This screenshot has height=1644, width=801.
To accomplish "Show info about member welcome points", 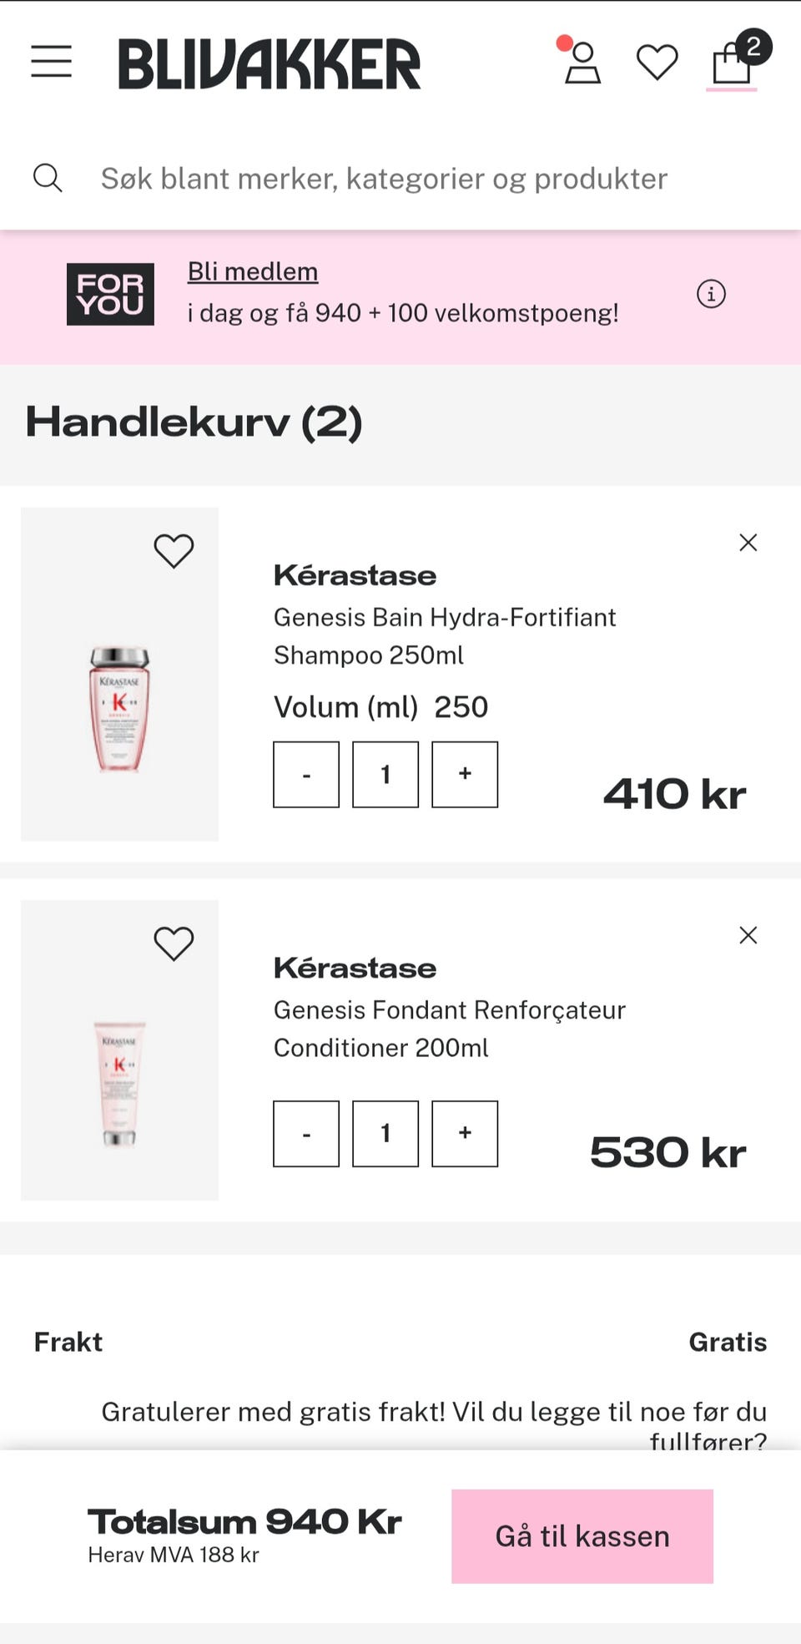I will coord(711,294).
